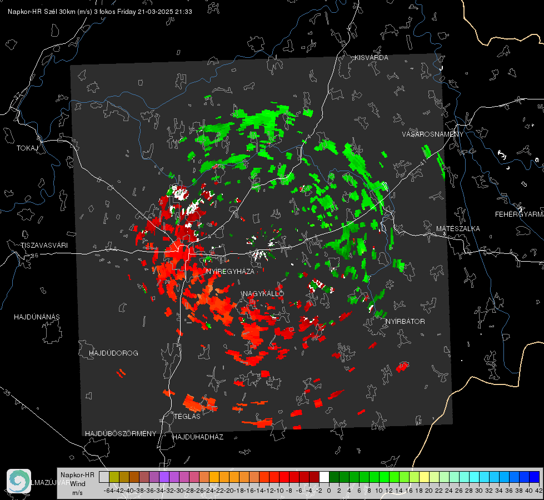Pick the light gray first legend swatch
The width and height of the screenshot is (544, 500).
pos(104,477)
